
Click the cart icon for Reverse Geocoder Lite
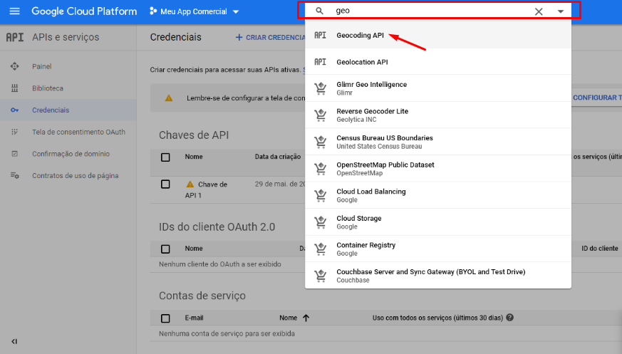click(x=320, y=115)
